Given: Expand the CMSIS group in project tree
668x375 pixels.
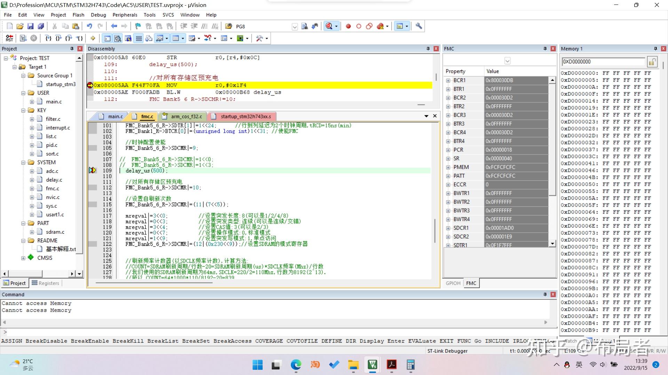Looking at the screenshot, I should (23, 258).
